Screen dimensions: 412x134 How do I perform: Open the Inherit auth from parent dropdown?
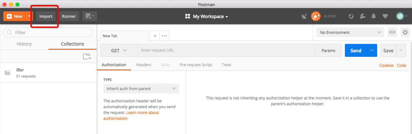tap(141, 88)
